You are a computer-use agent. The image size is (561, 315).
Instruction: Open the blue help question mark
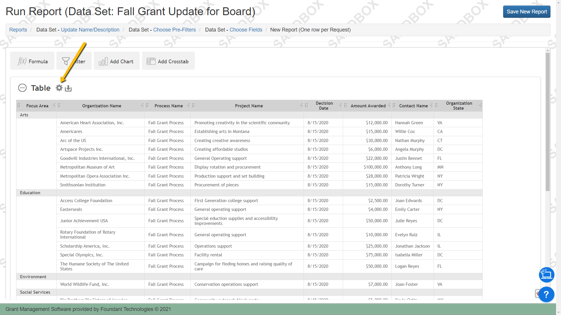(x=546, y=294)
